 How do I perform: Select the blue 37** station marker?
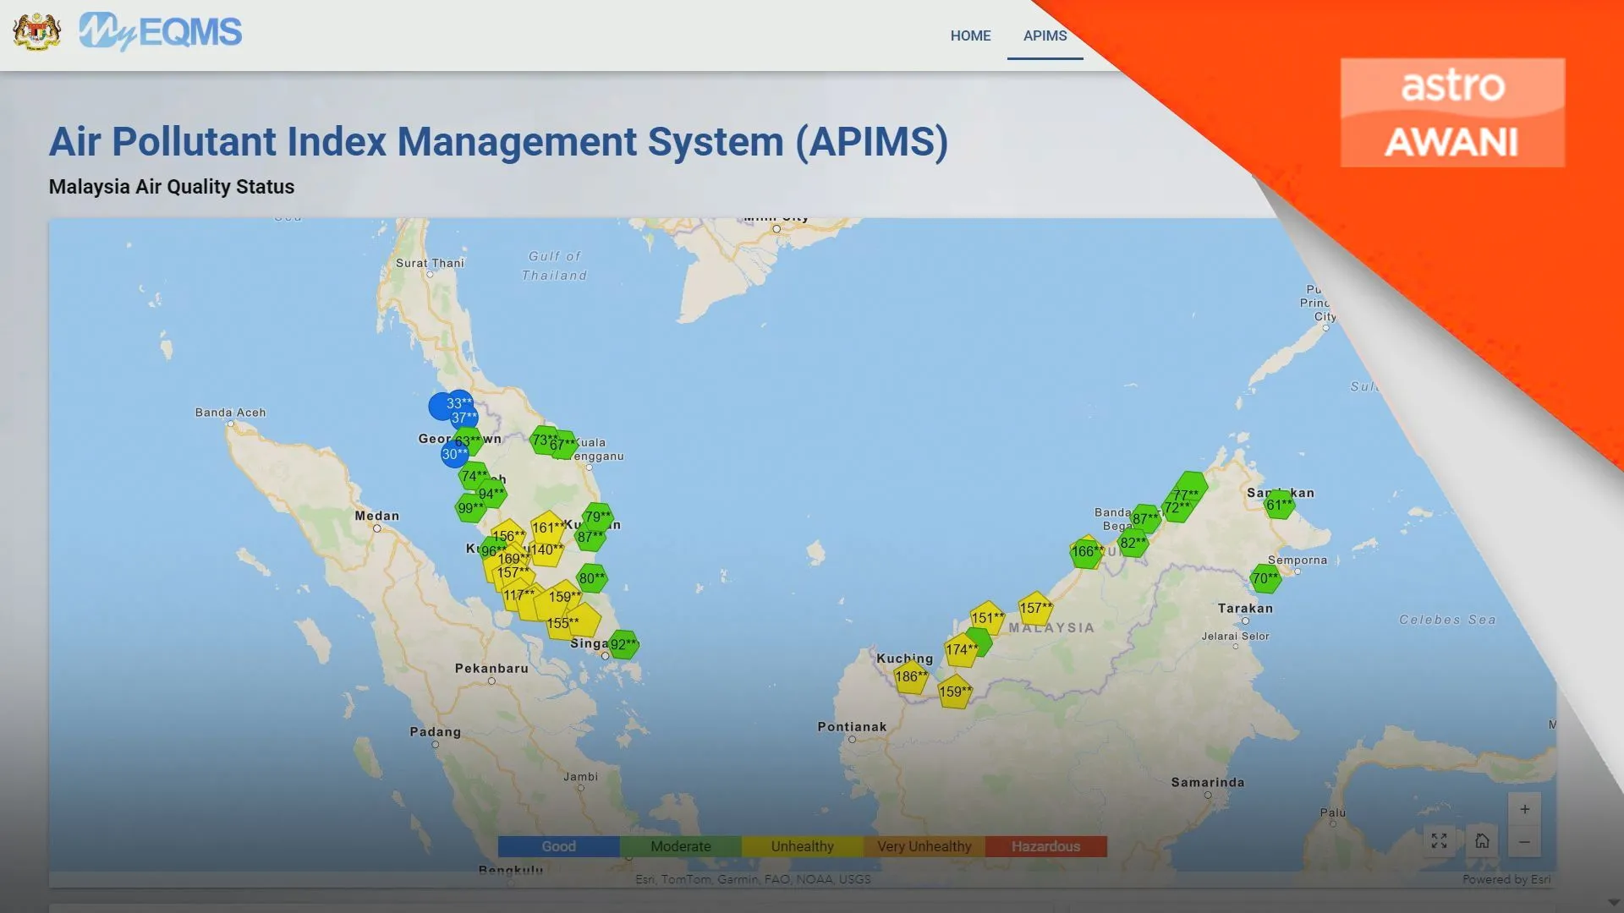click(x=464, y=417)
